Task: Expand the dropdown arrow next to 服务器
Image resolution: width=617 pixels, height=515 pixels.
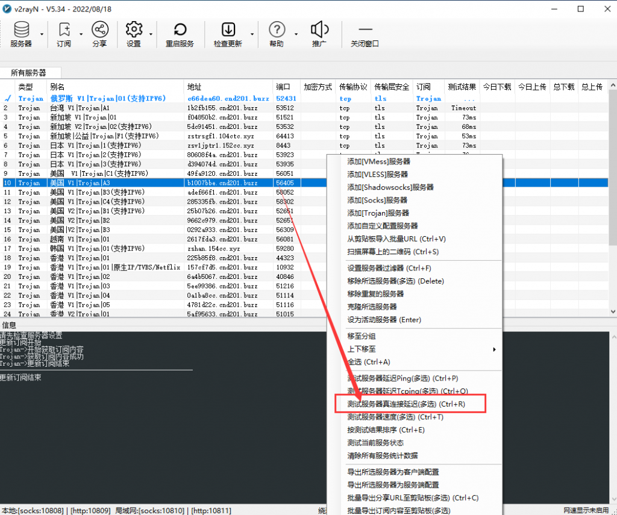Action: tap(42, 34)
